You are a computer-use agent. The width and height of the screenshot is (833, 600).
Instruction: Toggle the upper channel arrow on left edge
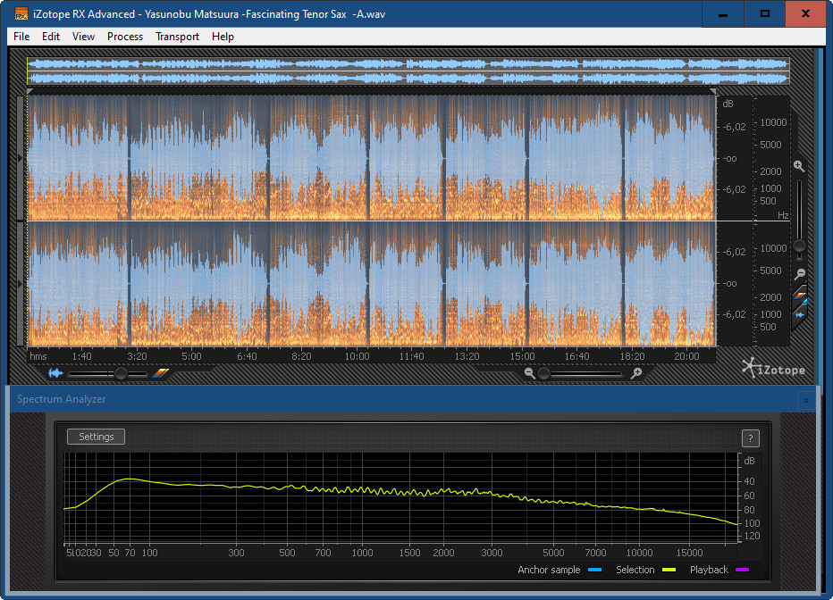click(x=21, y=158)
